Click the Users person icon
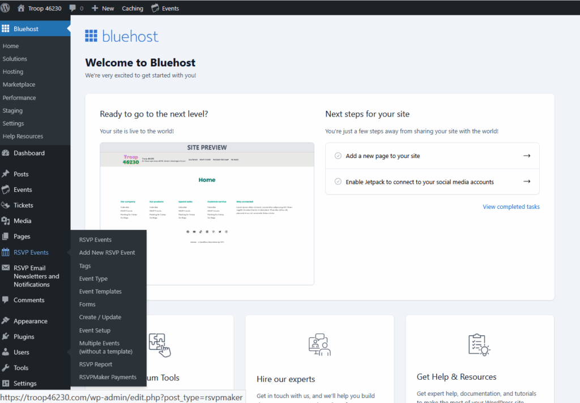The image size is (580, 403). [6, 352]
